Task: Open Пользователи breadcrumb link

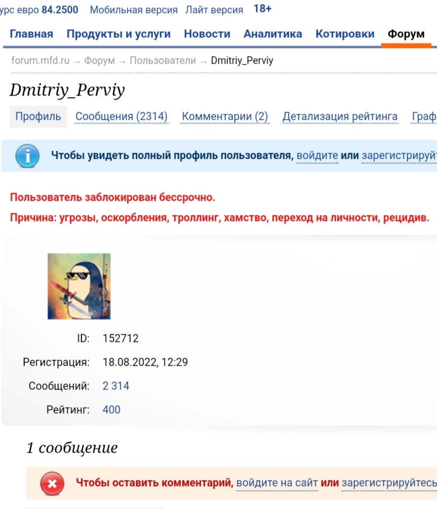Action: 163,61
